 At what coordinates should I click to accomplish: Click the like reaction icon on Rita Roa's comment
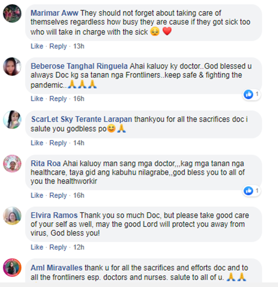coord(248,191)
